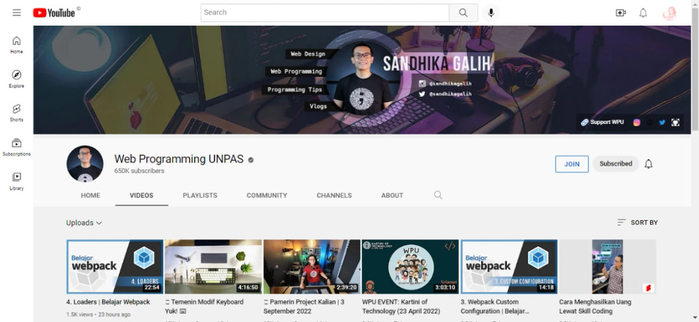Click inside the Search input field

[x=325, y=13]
